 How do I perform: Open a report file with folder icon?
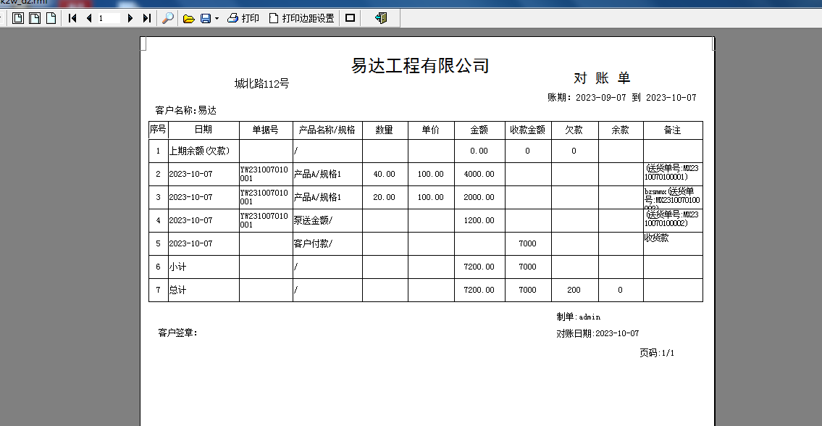tap(188, 18)
